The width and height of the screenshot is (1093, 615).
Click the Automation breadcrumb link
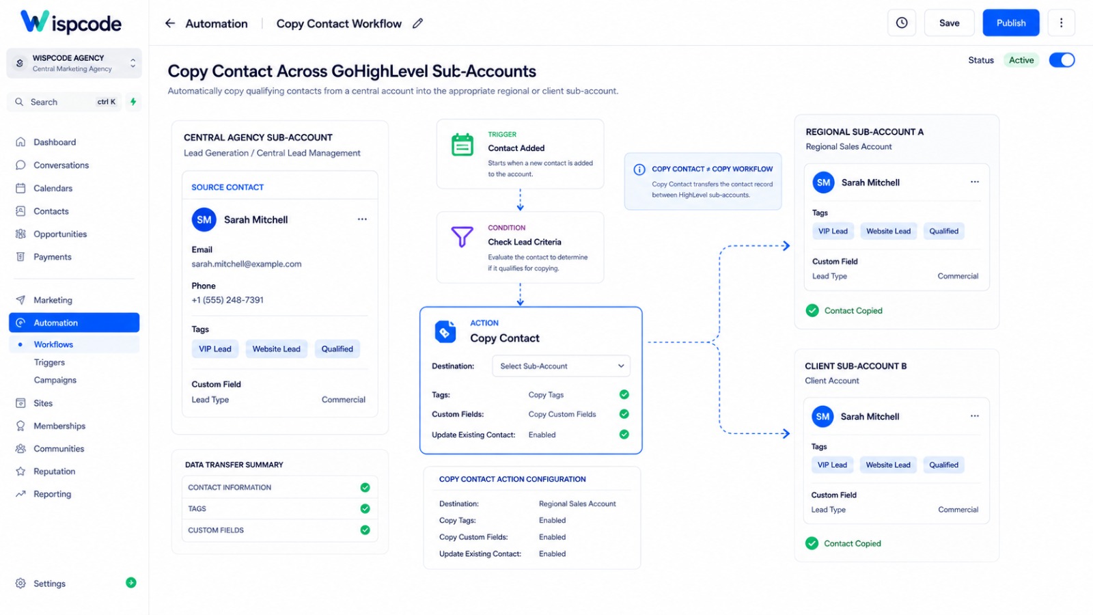tap(217, 23)
